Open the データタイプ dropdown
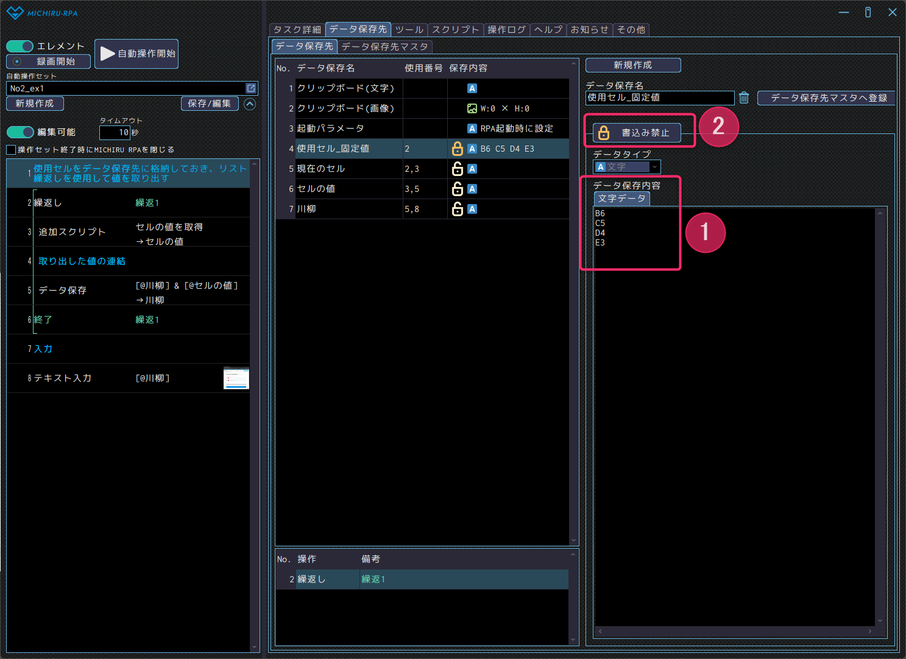The height and width of the screenshot is (659, 906). [627, 167]
